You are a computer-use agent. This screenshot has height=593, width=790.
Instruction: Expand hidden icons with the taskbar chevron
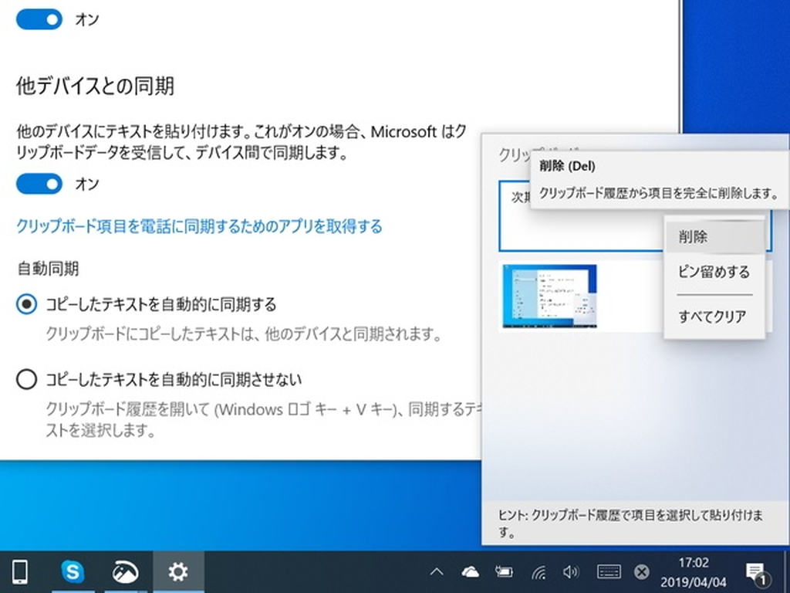coord(436,572)
